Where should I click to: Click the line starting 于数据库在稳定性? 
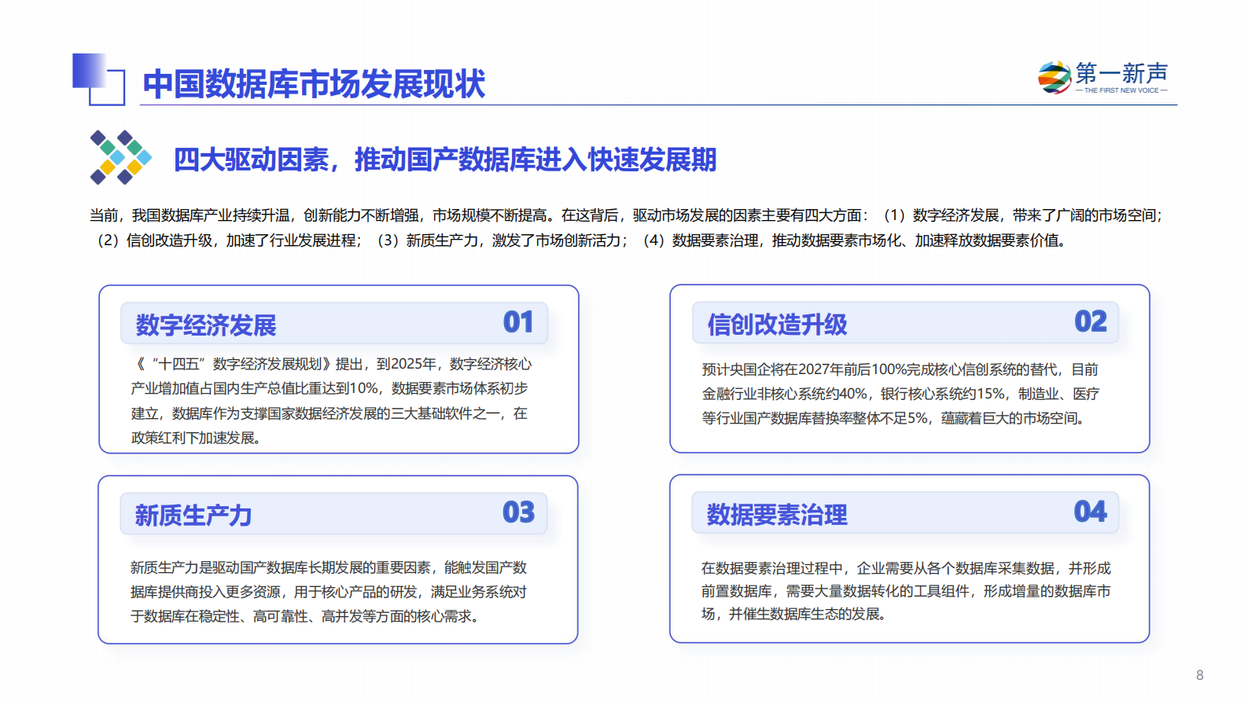307,616
